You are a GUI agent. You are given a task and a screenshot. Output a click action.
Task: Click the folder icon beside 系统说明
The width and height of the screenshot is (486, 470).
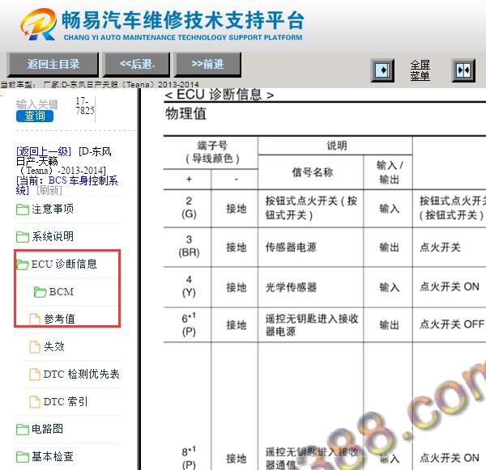23,237
